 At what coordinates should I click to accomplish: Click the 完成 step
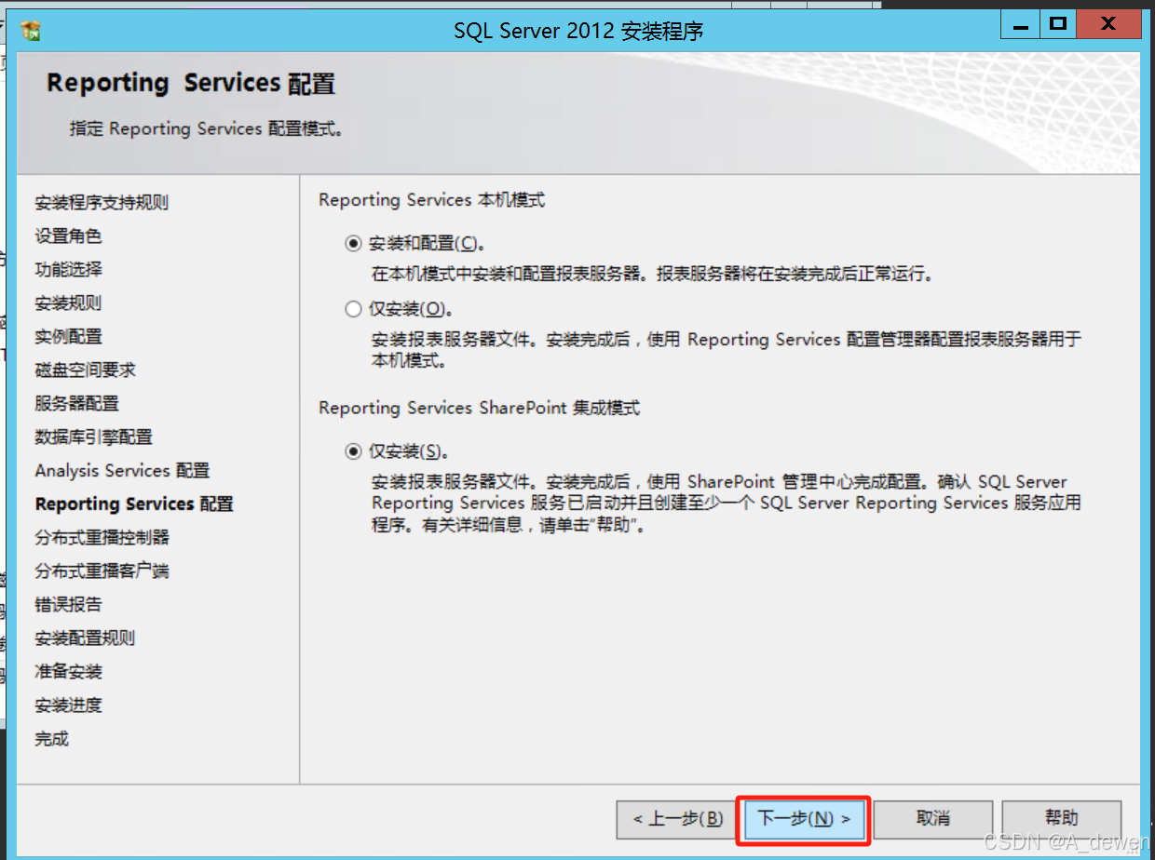pyautogui.click(x=51, y=739)
